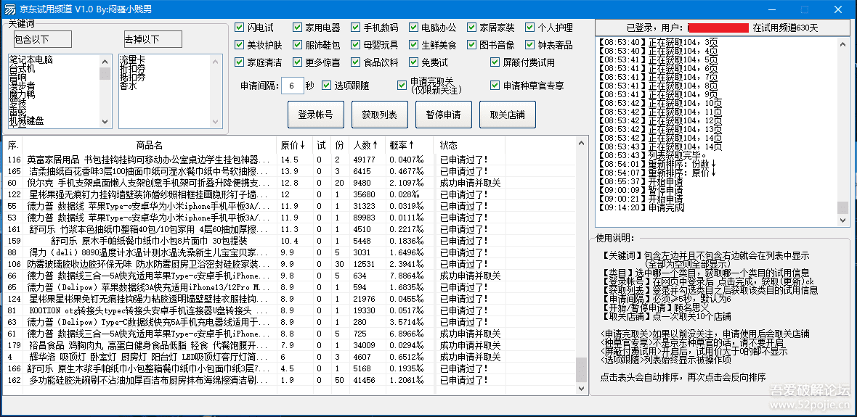Sort by the 状态 column header

click(x=469, y=145)
